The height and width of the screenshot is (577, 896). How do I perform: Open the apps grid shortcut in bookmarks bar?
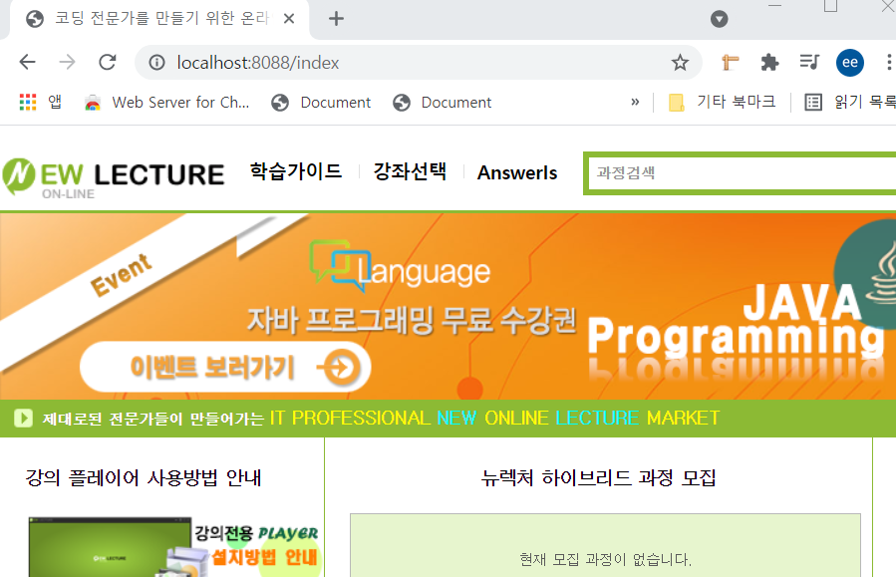pos(40,103)
